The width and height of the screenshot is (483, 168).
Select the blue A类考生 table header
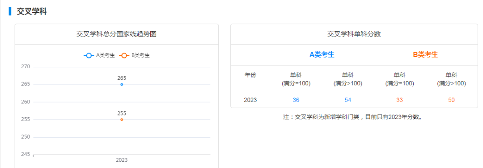click(x=322, y=55)
